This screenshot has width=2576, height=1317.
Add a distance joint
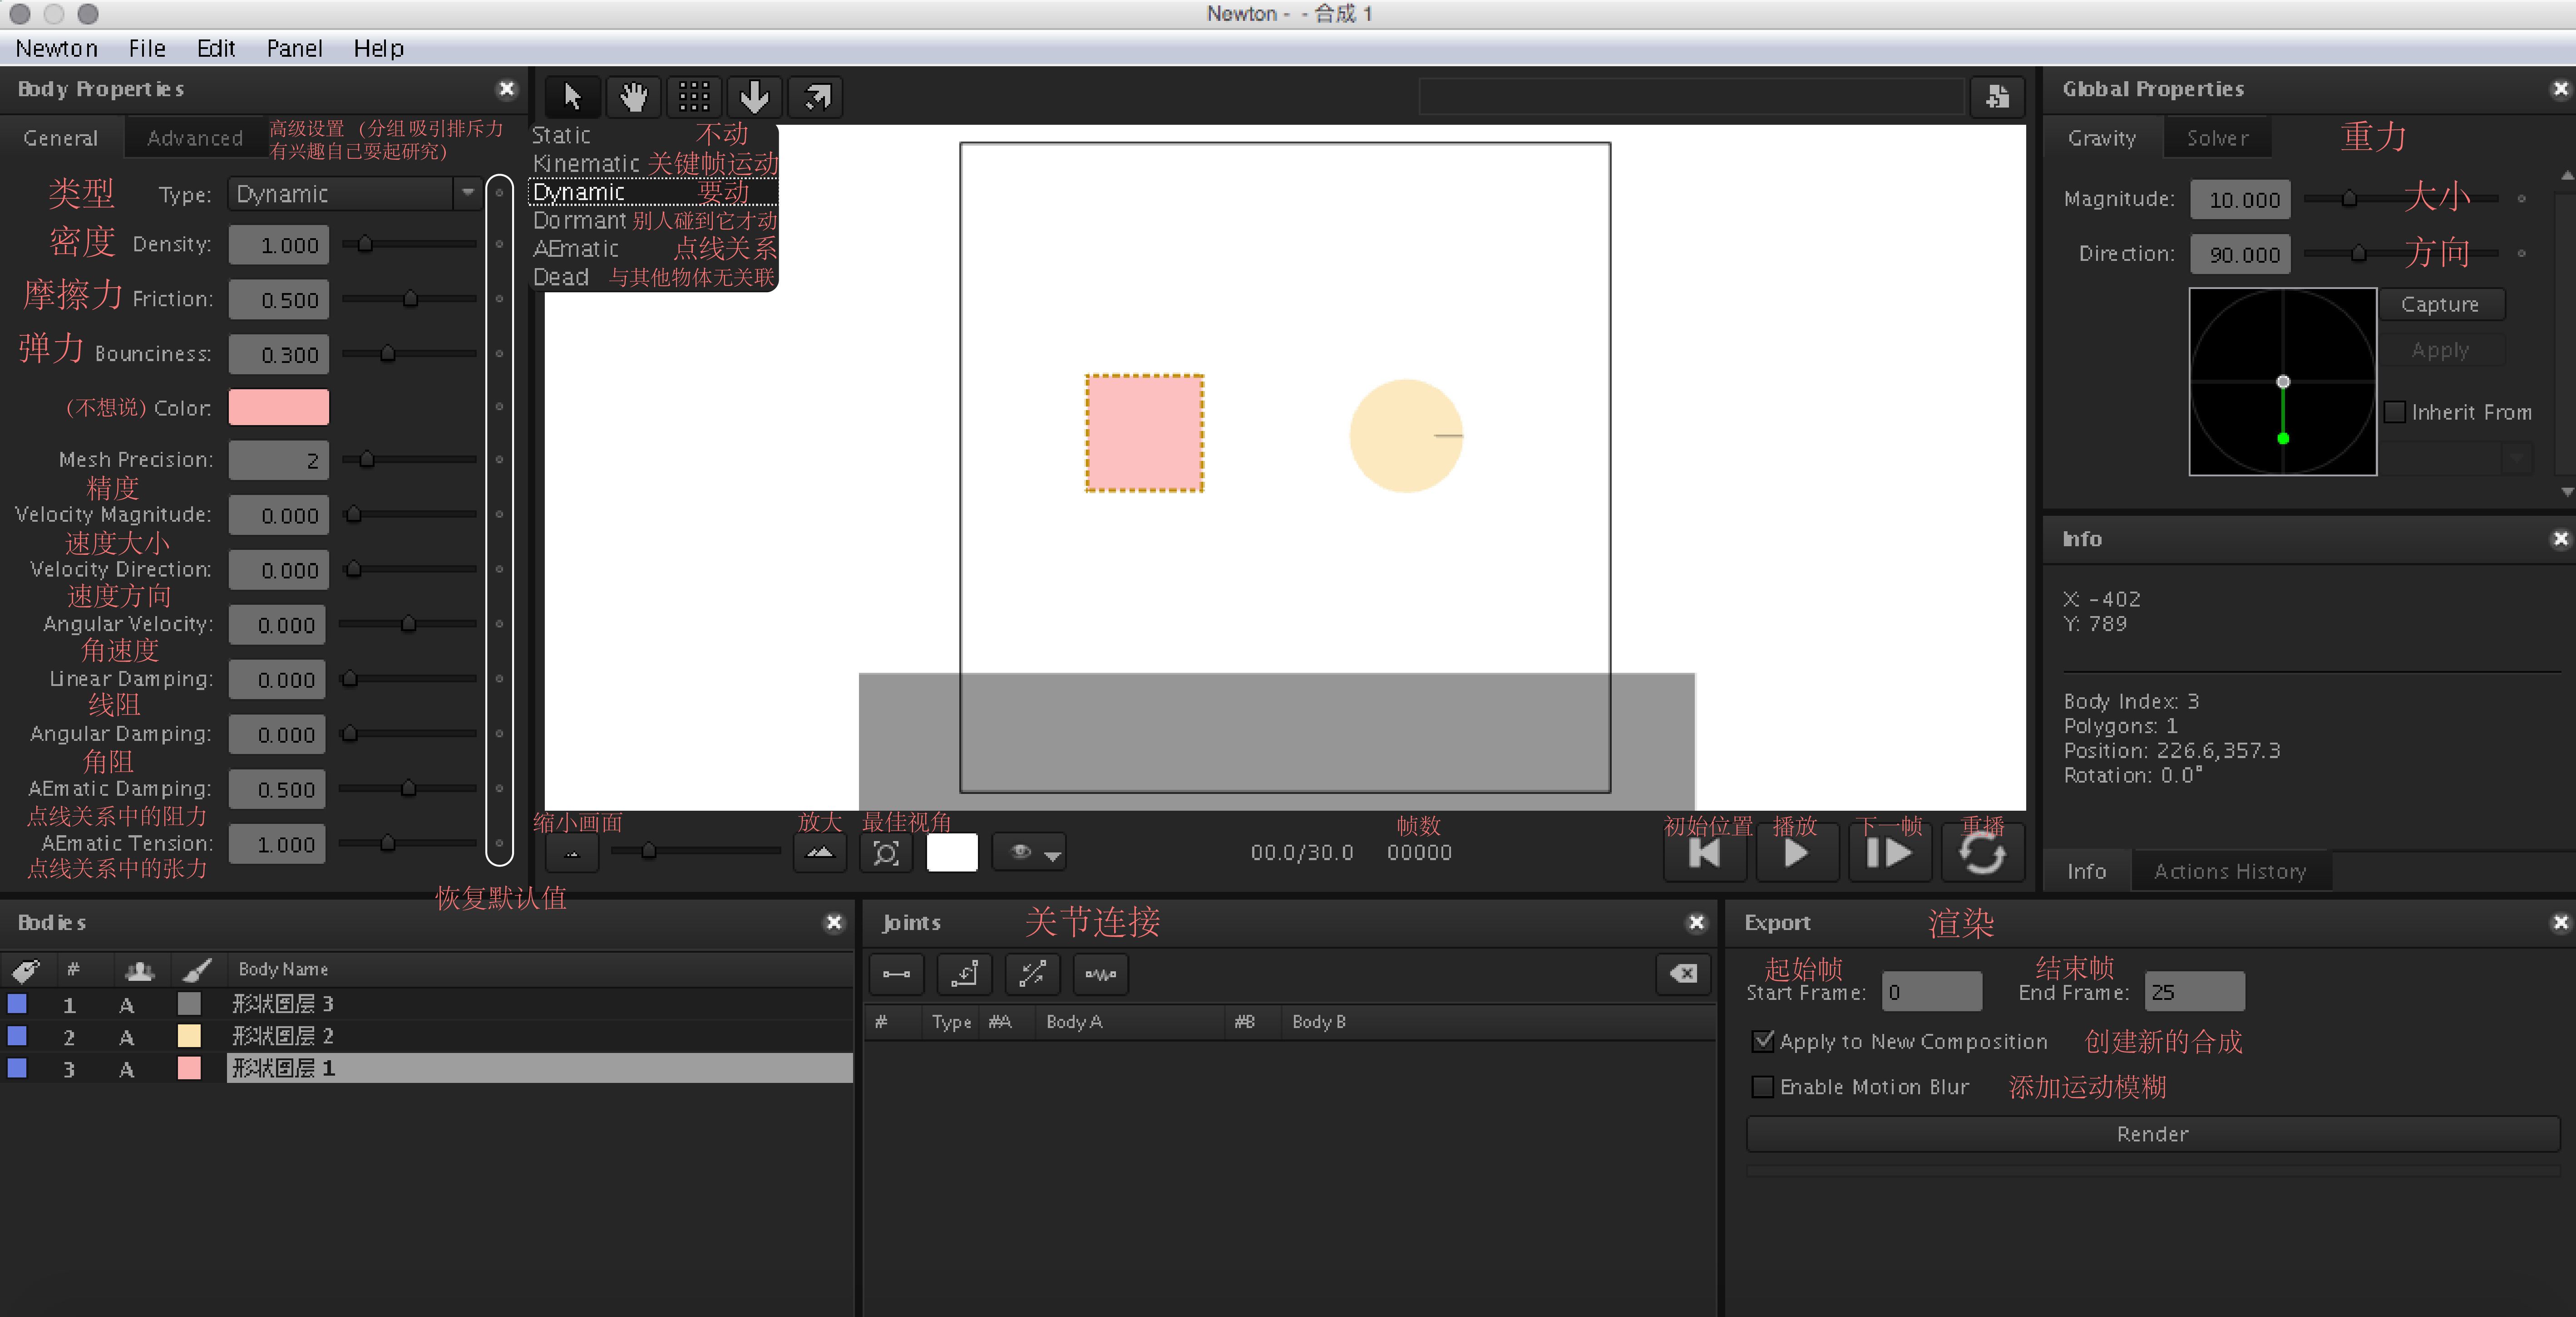coord(896,974)
